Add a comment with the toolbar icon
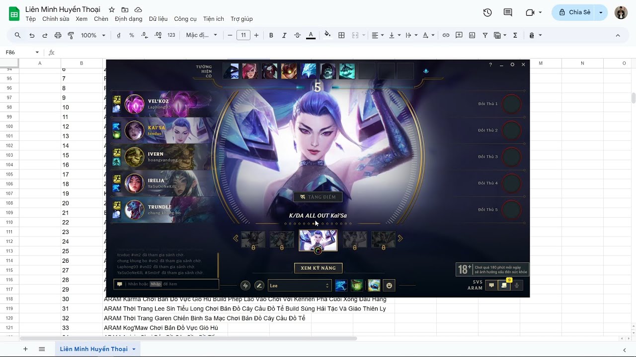 [459, 35]
